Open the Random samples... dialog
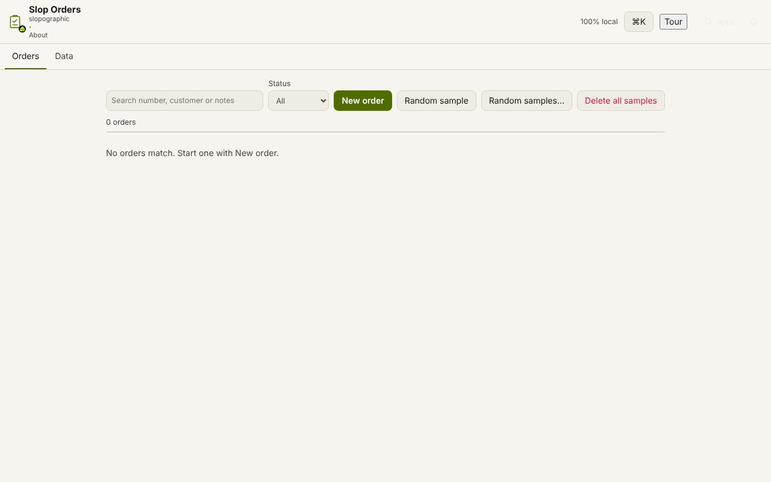 click(526, 101)
